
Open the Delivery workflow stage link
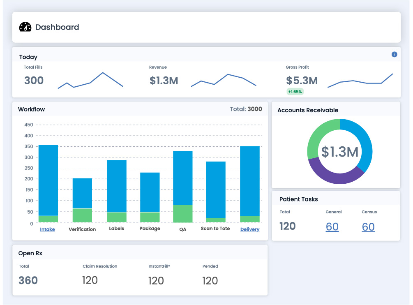250,230
